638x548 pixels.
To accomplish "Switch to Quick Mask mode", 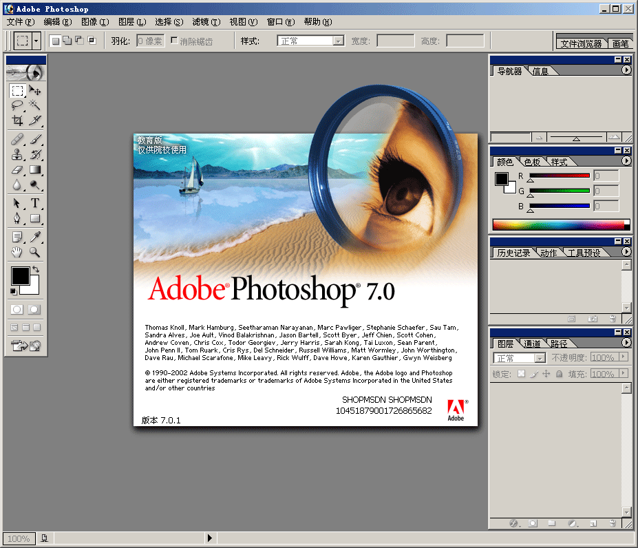I will click(x=34, y=310).
